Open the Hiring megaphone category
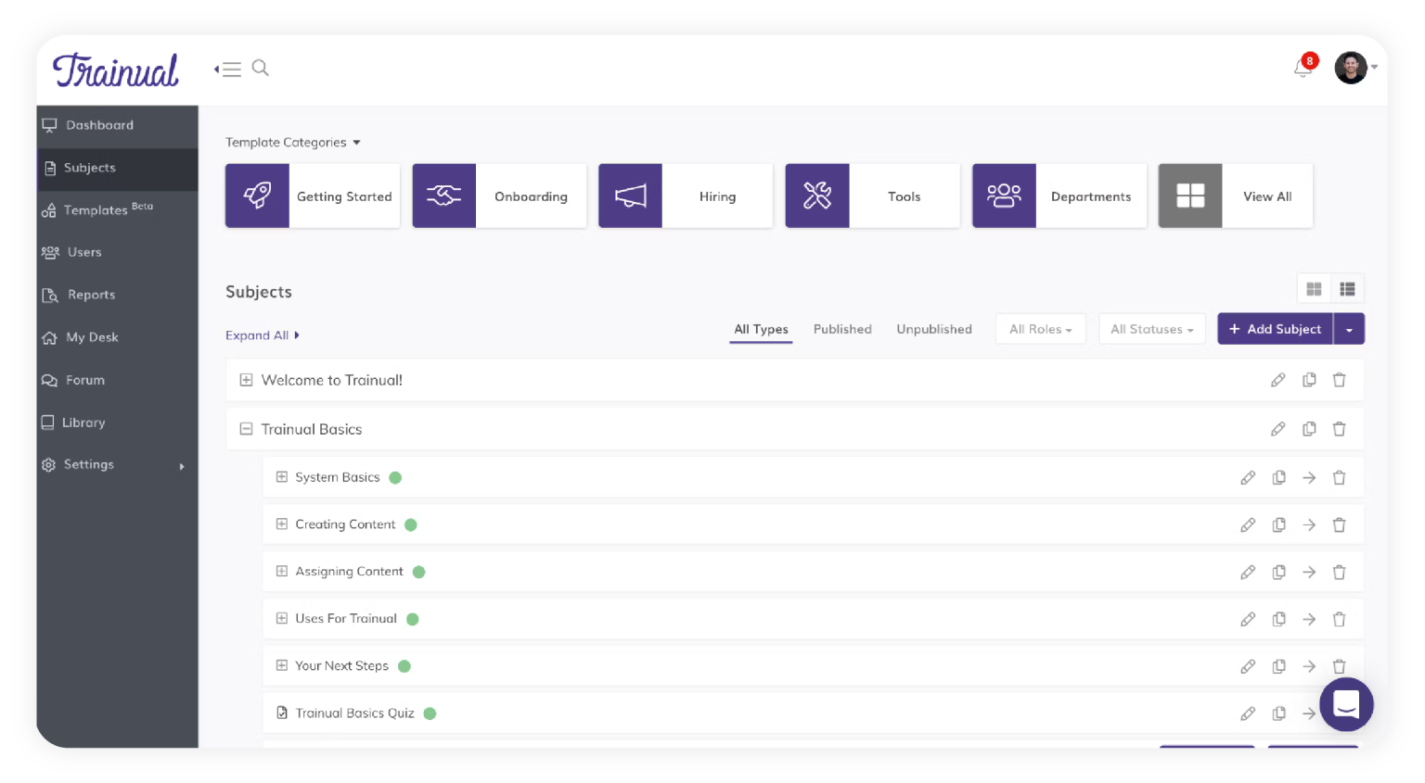 click(x=631, y=196)
